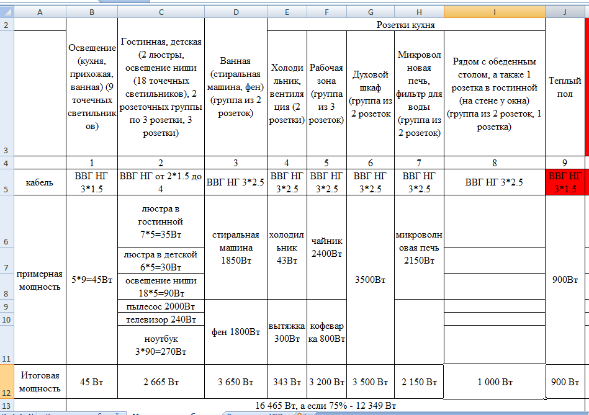
Task: Click the 'Духовой шкаф' header cell
Action: (x=371, y=94)
